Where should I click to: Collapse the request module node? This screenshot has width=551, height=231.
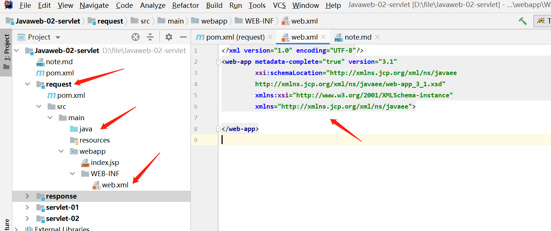(x=28, y=84)
